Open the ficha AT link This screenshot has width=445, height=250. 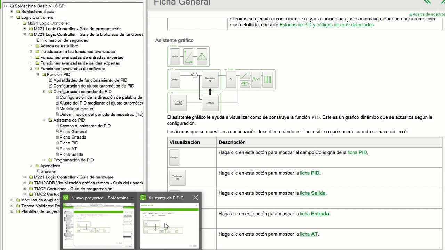(309, 234)
